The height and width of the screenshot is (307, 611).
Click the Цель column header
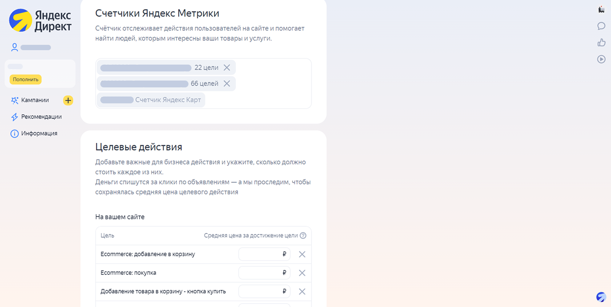tap(107, 236)
